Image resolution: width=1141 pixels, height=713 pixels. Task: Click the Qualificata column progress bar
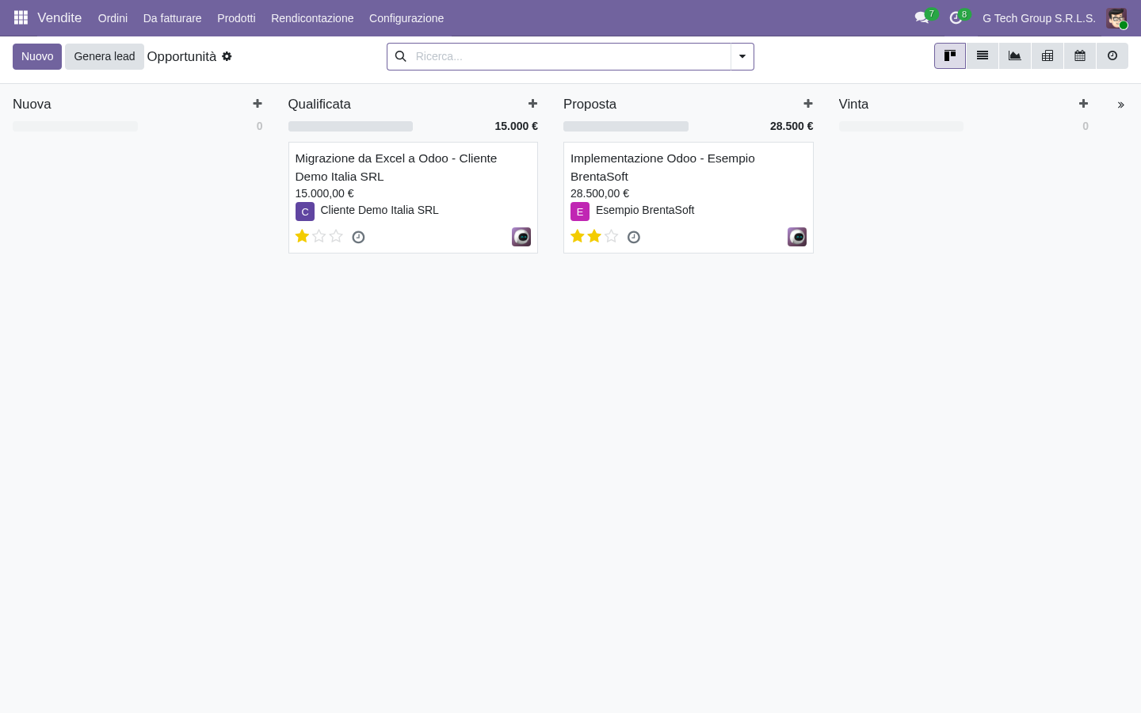point(350,127)
